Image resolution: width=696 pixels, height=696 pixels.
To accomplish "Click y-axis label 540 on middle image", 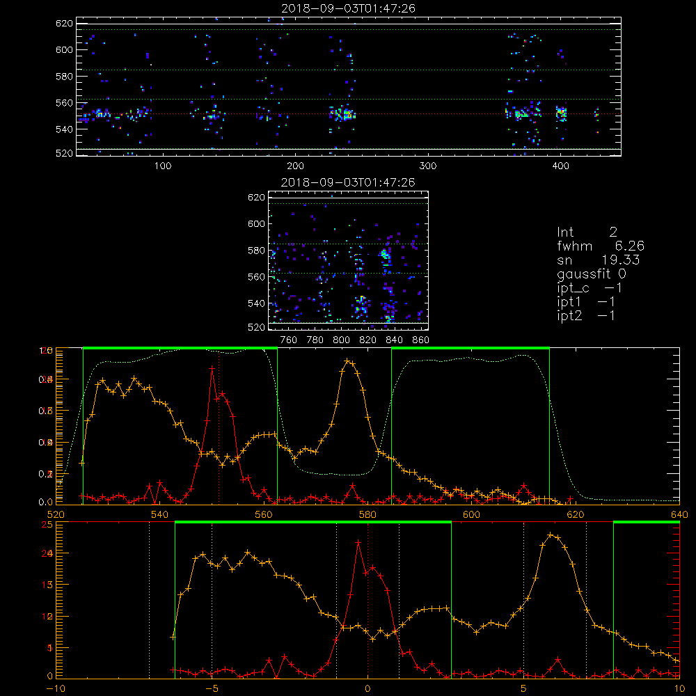I will tap(256, 303).
